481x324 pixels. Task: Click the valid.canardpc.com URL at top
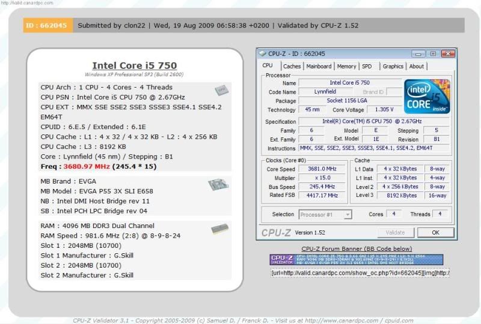pos(27,3)
